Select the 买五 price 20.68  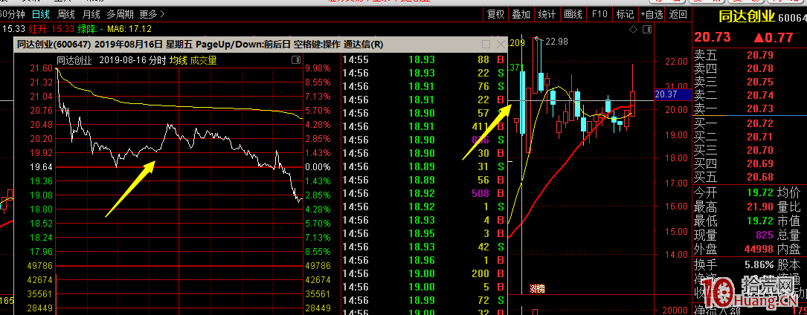click(759, 178)
